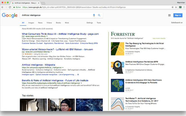Close the Artificial intelligence browser tab
Screen dimensions: 186x116
pos(39,3)
